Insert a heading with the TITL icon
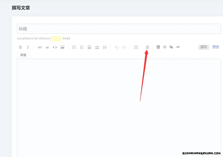223x157 pixels. [x=90, y=47]
